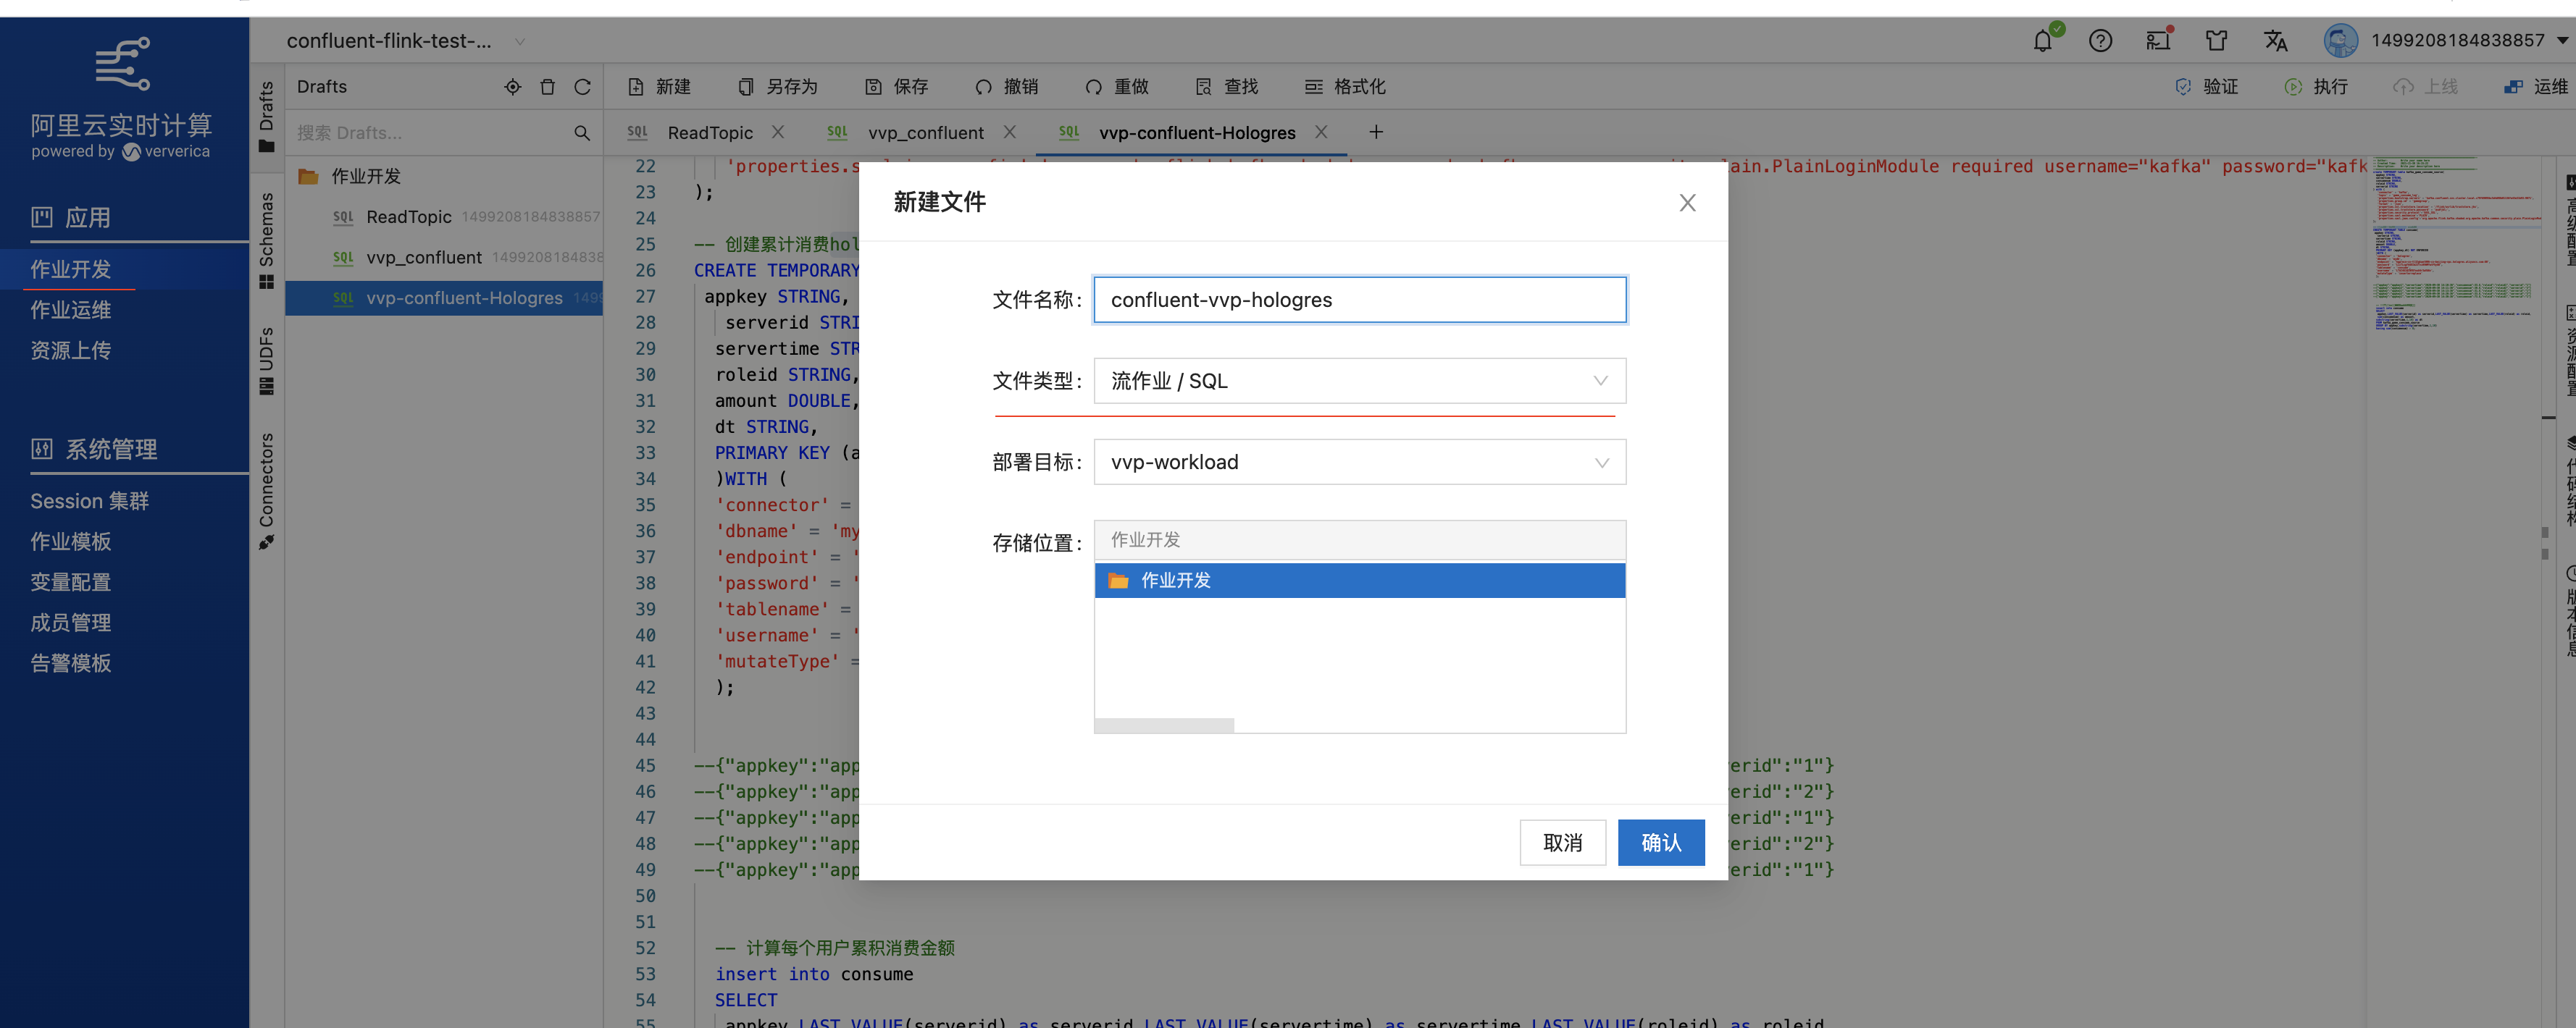Click the search magnifier in Drafts

click(x=582, y=133)
